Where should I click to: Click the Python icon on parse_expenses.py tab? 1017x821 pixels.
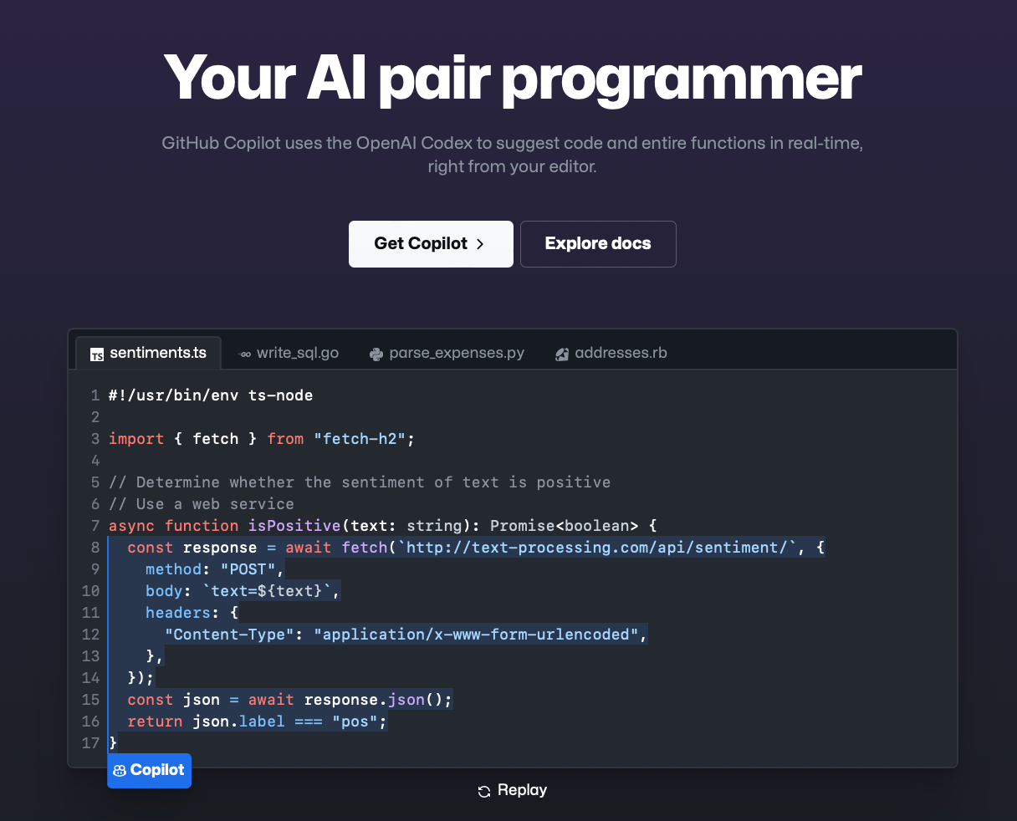pyautogui.click(x=376, y=353)
